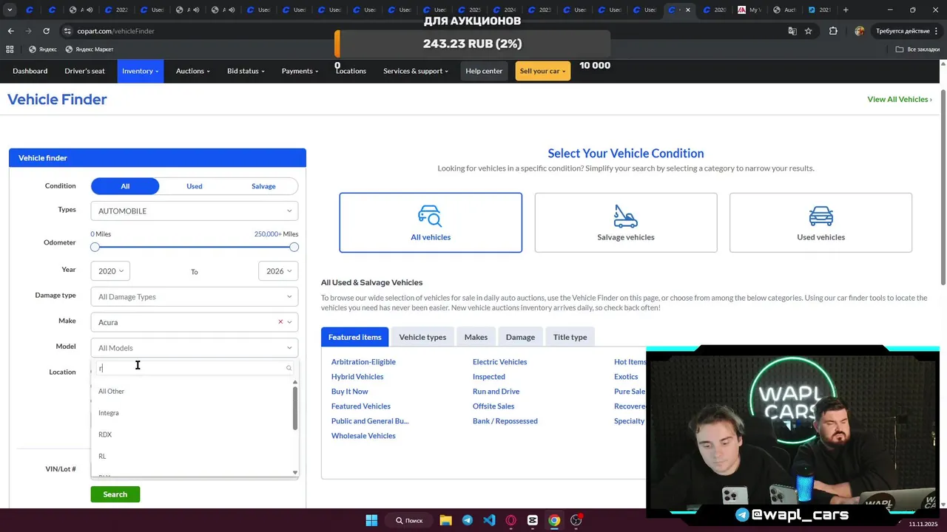Choose RDX from model list
947x532 pixels.
click(x=105, y=434)
